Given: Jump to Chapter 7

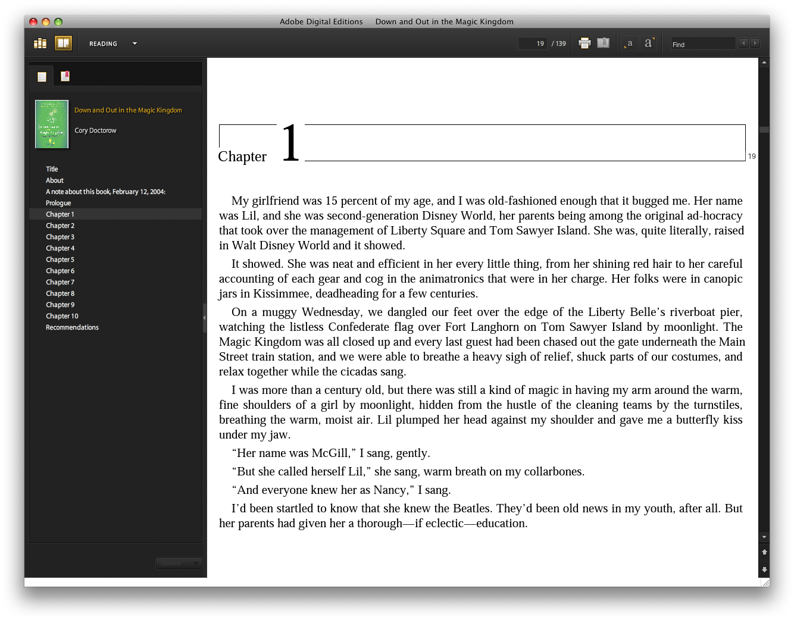Looking at the screenshot, I should pyautogui.click(x=60, y=282).
